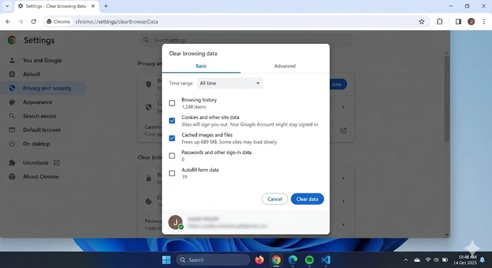Click the taskbar Search box

click(213, 260)
